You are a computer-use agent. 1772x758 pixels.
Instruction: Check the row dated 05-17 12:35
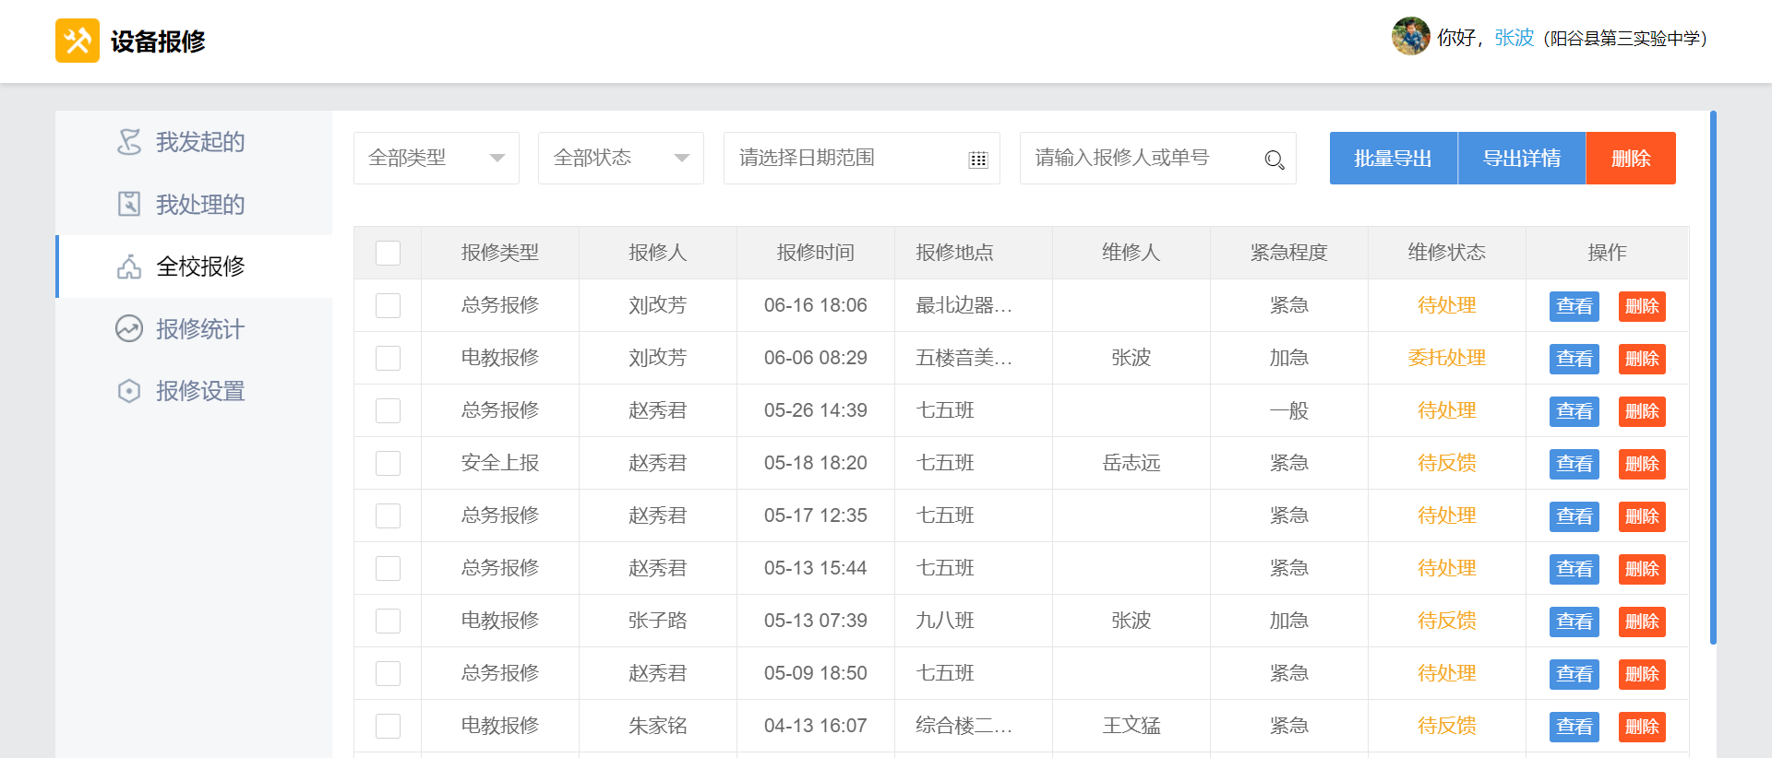[389, 515]
